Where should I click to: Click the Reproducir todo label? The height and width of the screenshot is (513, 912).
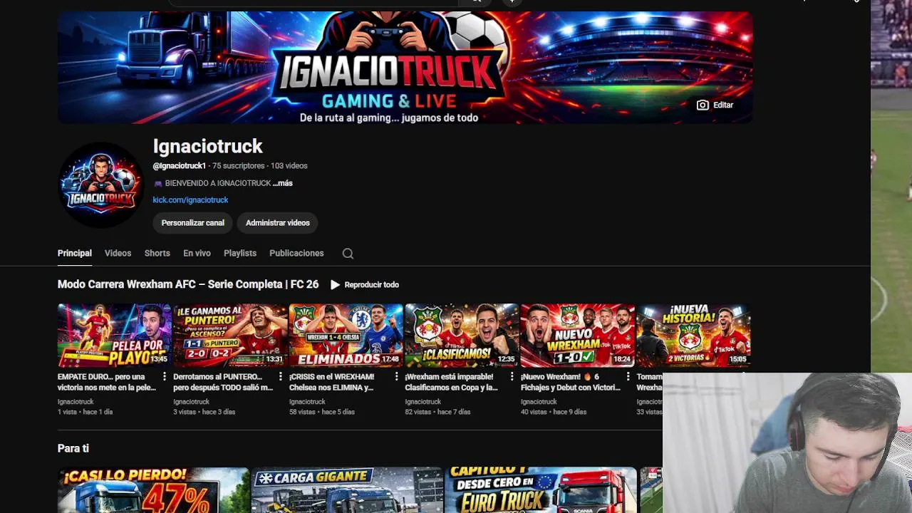point(371,285)
